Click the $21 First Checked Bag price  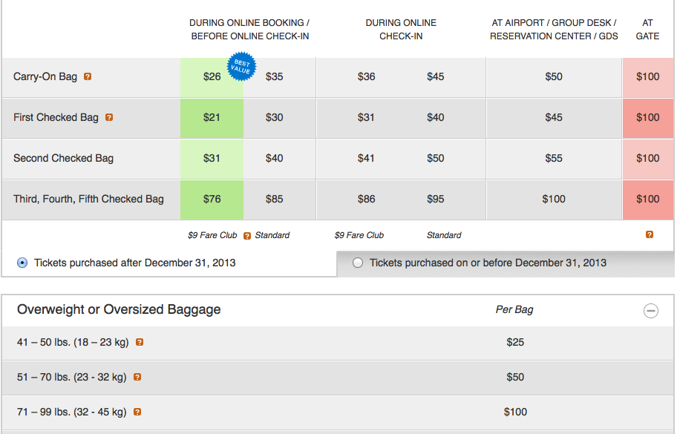[212, 117]
